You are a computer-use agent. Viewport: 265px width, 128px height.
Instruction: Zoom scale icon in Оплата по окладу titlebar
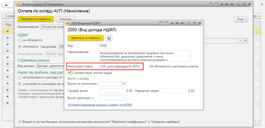(x=238, y=5)
